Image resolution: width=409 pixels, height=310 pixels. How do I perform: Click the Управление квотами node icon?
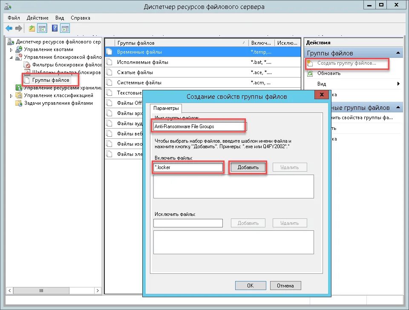(19, 49)
